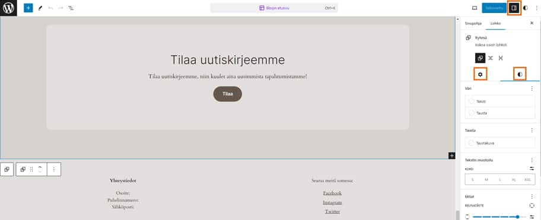Image resolution: width=541 pixels, height=220 pixels.
Task: Select the Seuraa meitä somessa: text
Action: pyautogui.click(x=332, y=180)
